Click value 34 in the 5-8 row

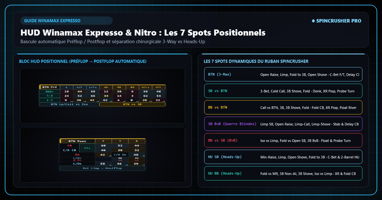[106, 96]
